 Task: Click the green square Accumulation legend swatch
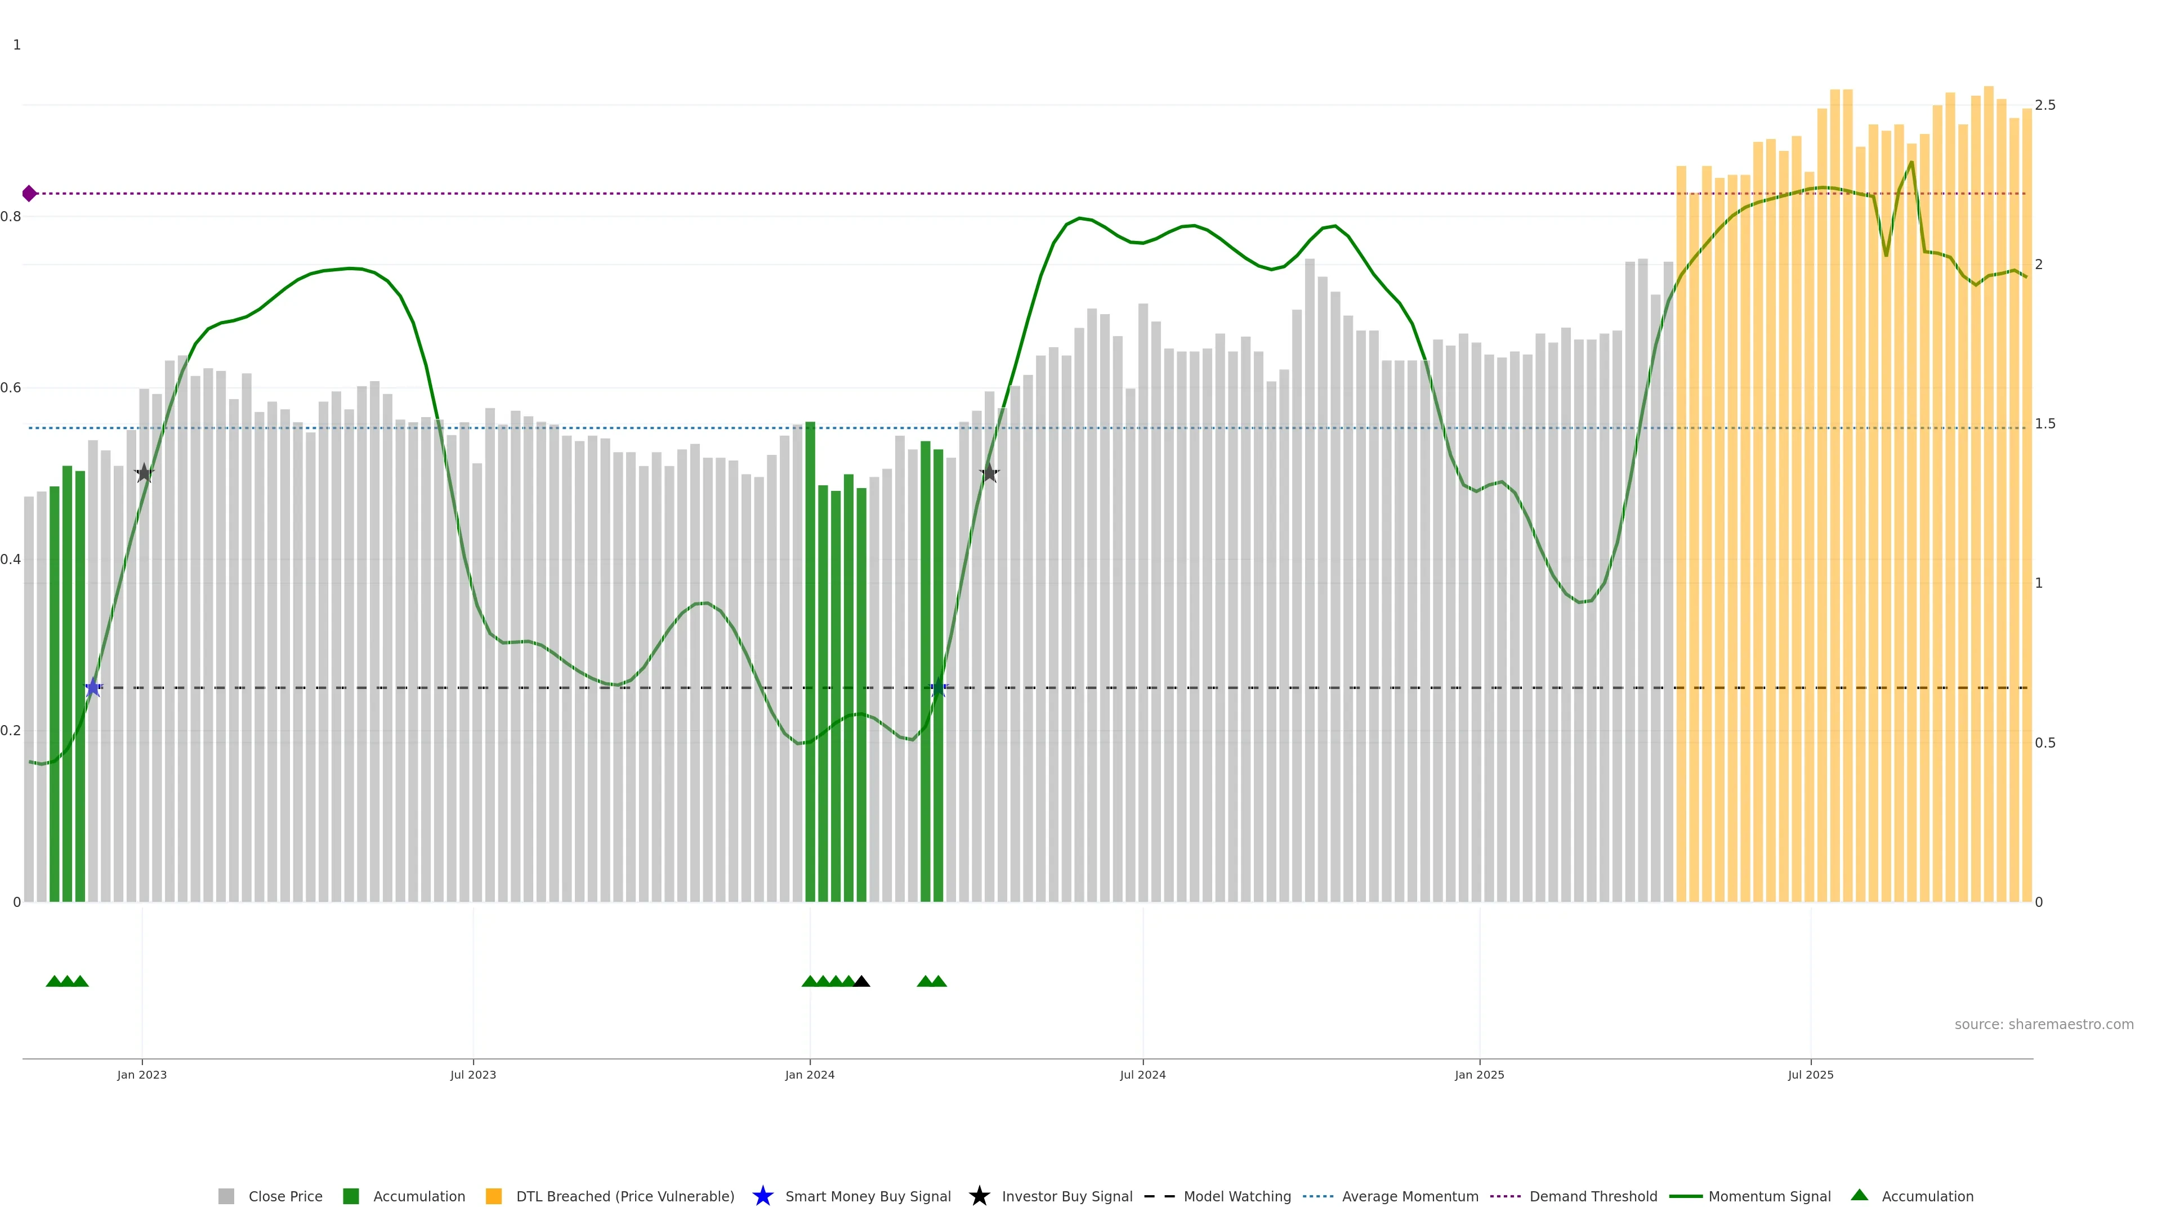pyautogui.click(x=351, y=1196)
